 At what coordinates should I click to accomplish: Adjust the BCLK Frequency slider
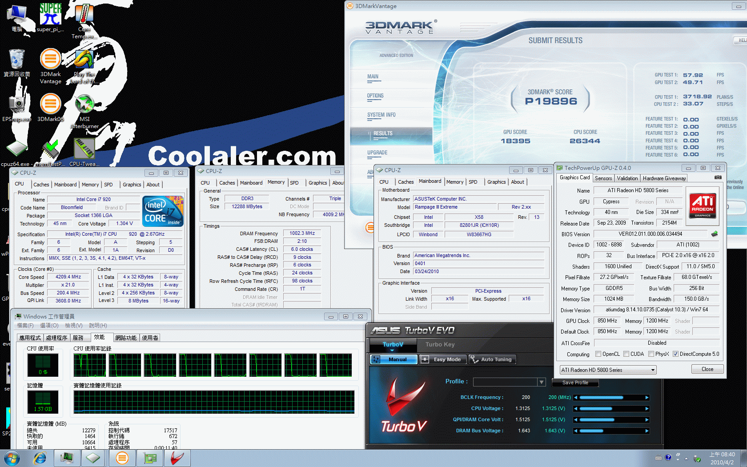611,398
